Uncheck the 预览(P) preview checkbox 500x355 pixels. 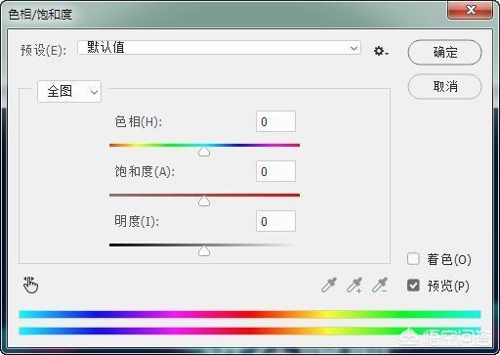pyautogui.click(x=413, y=286)
